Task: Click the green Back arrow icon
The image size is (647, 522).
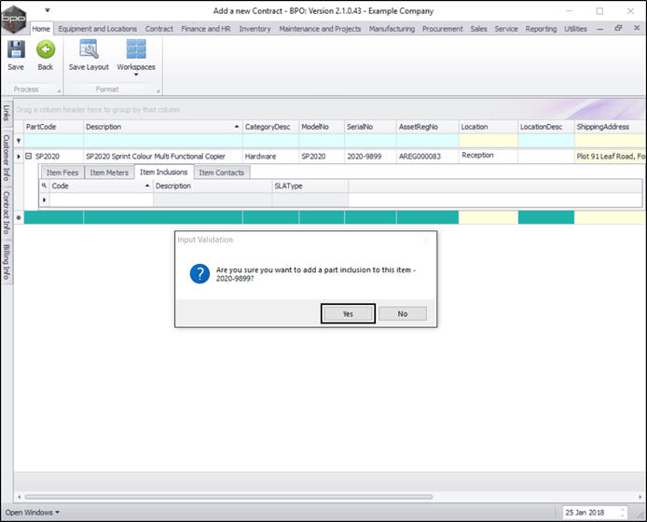Action: tap(46, 49)
